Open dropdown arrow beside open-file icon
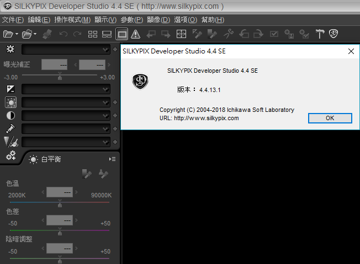 (x=17, y=34)
